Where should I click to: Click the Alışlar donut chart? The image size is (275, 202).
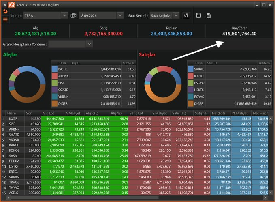[x=27, y=84]
